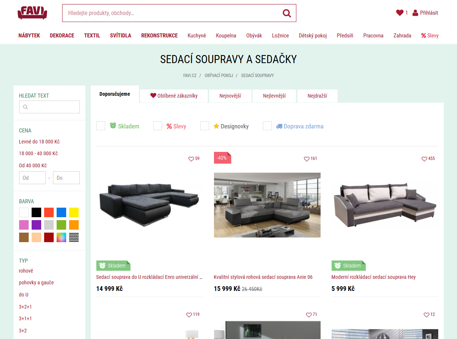Image resolution: width=457 pixels, height=339 pixels.
Task: Tick the Slevy filter checkbox
Action: 158,126
